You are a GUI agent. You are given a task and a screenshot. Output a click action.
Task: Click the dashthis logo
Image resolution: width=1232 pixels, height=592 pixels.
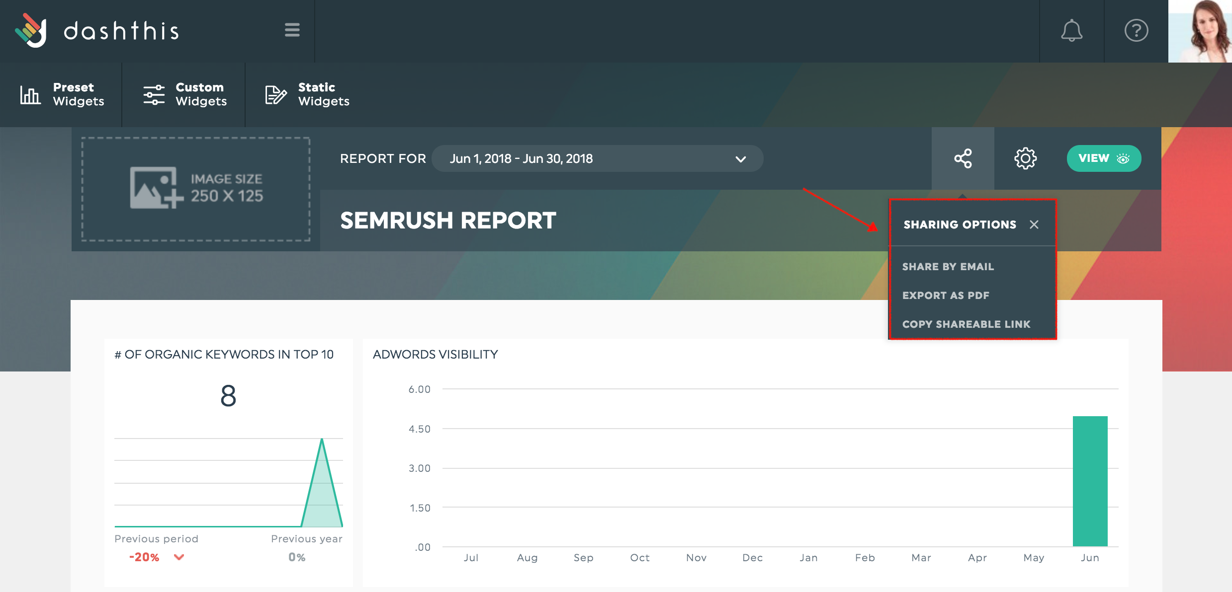click(x=97, y=31)
